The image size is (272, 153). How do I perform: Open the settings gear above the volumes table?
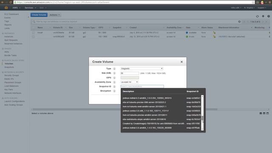point(263,16)
